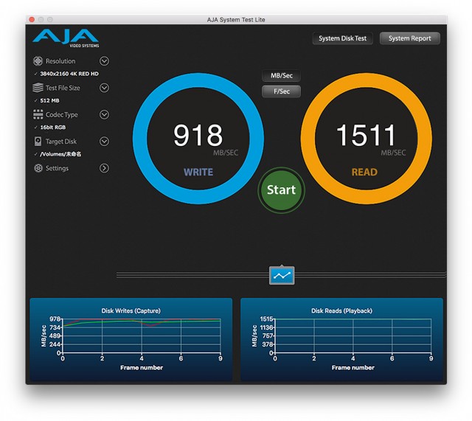Open the Settings arrow expander

tap(104, 168)
